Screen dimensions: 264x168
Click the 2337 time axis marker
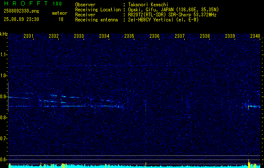tap(180, 36)
